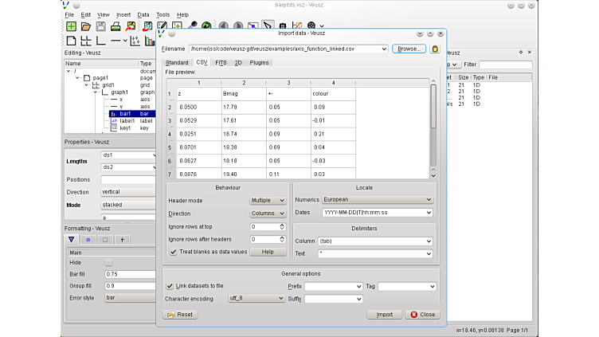
Task: Open the Insert menu
Action: 123,14
